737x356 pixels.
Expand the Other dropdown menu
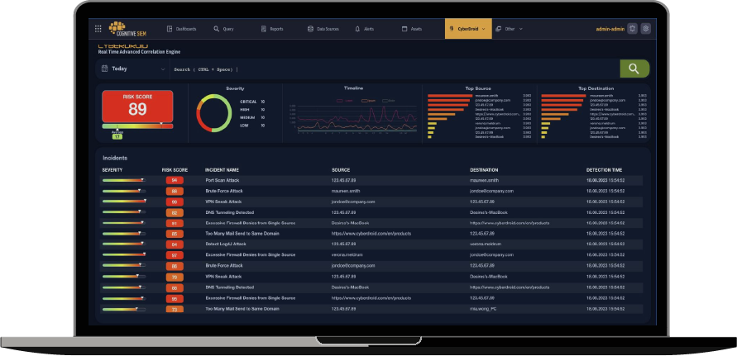pos(510,28)
